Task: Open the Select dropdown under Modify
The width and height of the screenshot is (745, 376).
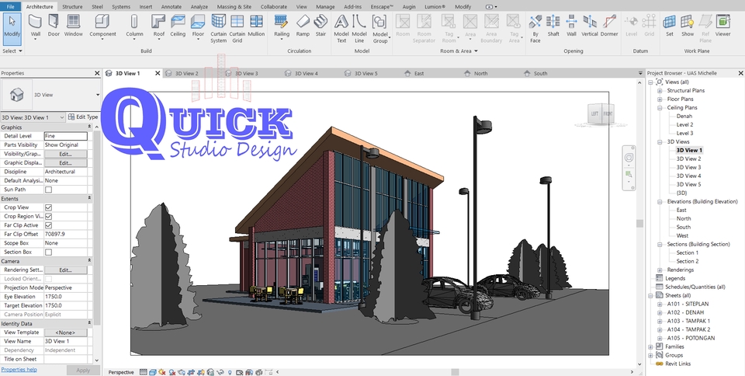Action: click(x=12, y=50)
